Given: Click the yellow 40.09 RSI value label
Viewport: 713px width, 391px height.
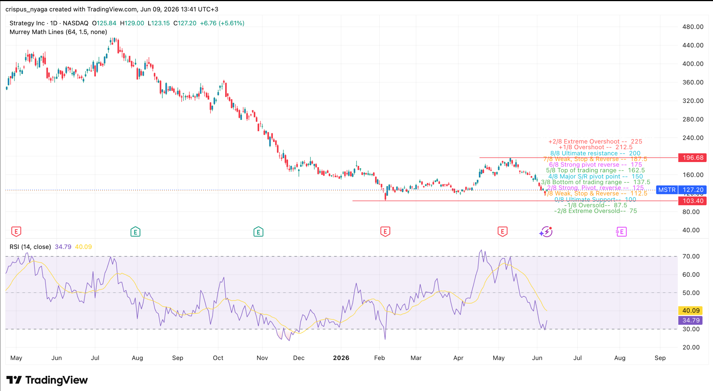Looking at the screenshot, I should tap(691, 310).
